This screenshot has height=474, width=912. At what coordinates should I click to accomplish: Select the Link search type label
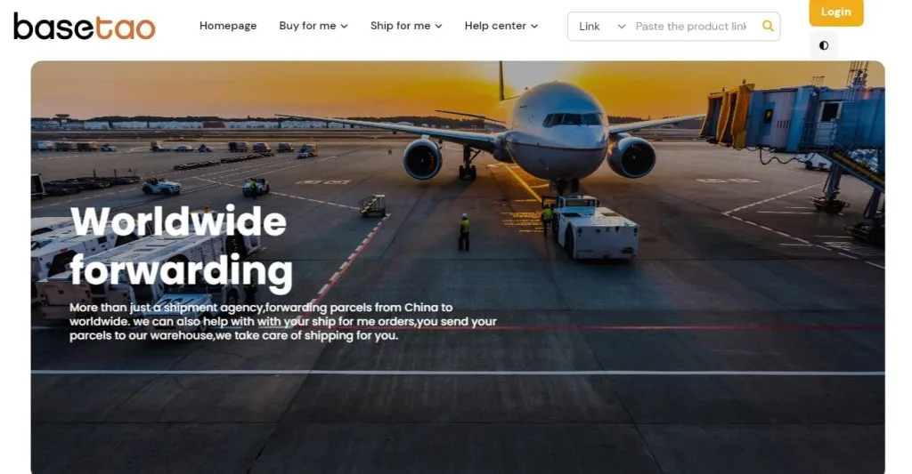click(x=590, y=26)
